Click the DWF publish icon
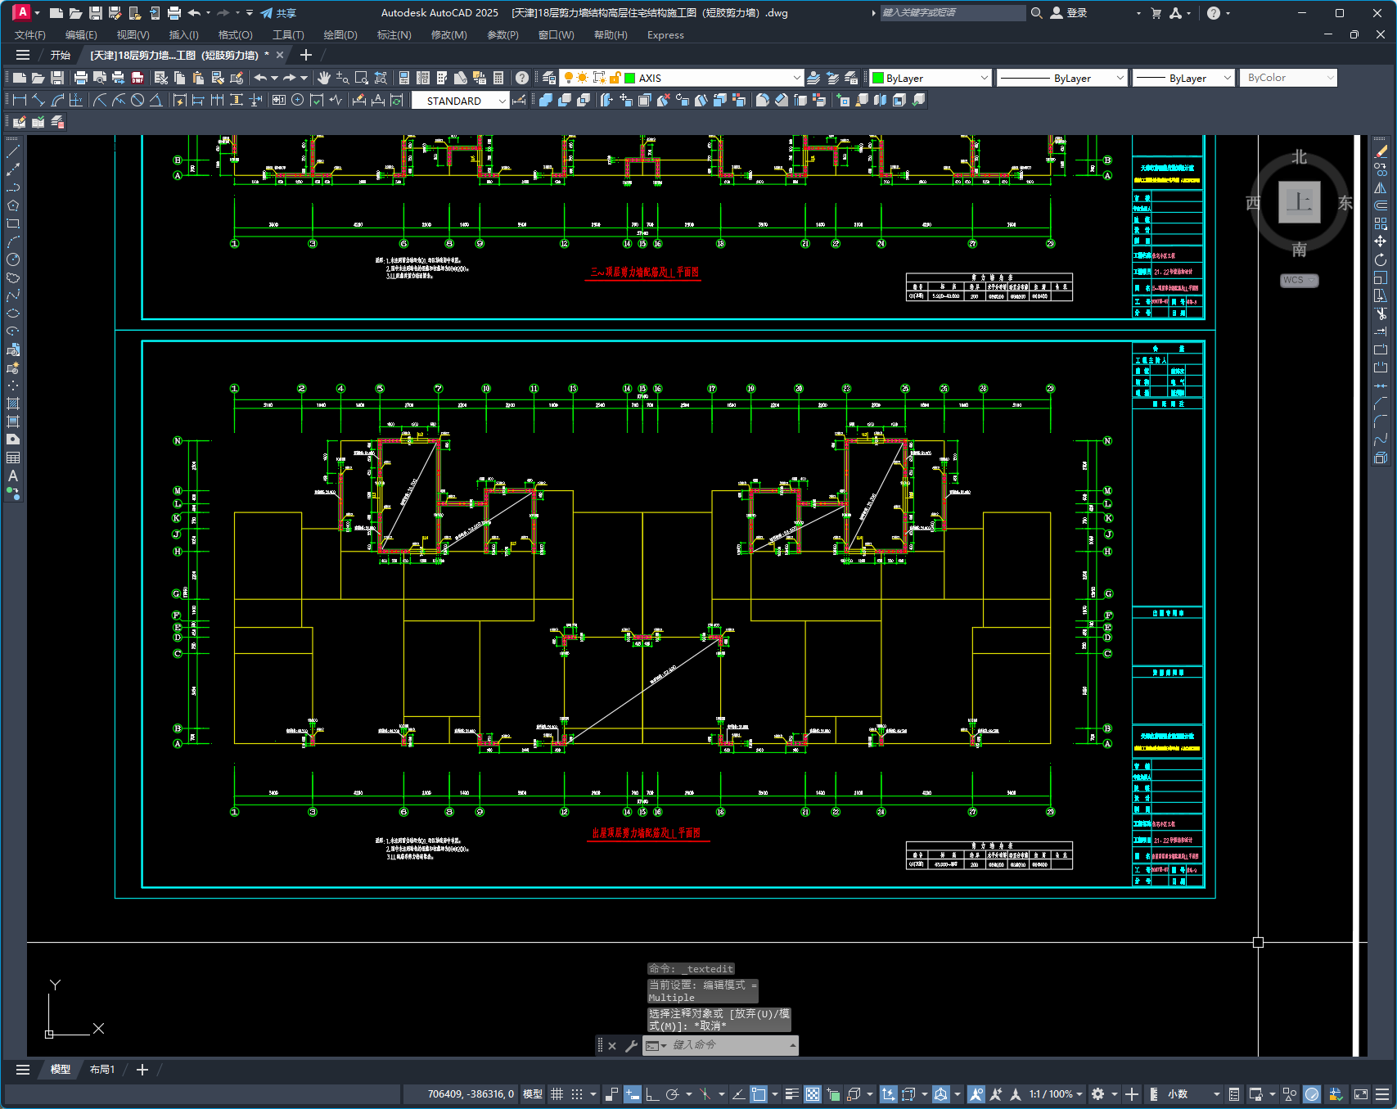This screenshot has width=1397, height=1109. pos(137,78)
